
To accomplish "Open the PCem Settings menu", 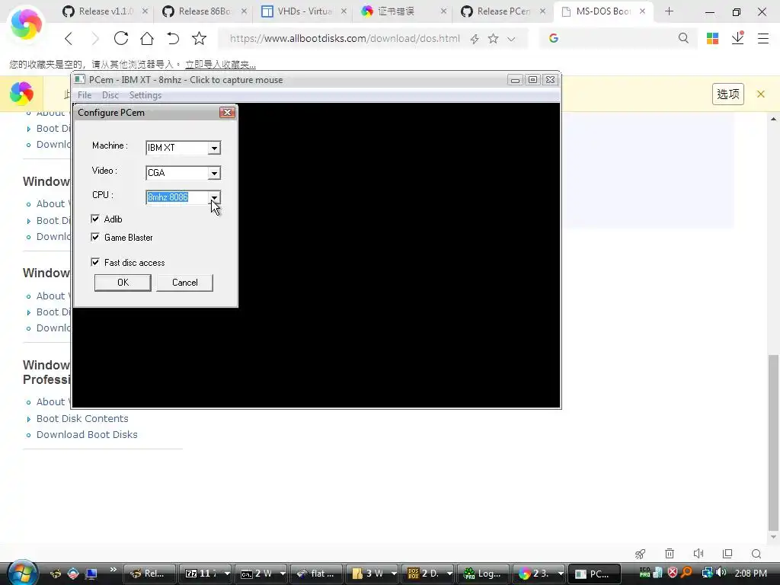I will pos(145,95).
